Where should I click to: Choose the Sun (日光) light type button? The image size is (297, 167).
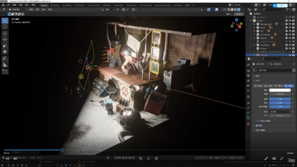click(268, 86)
